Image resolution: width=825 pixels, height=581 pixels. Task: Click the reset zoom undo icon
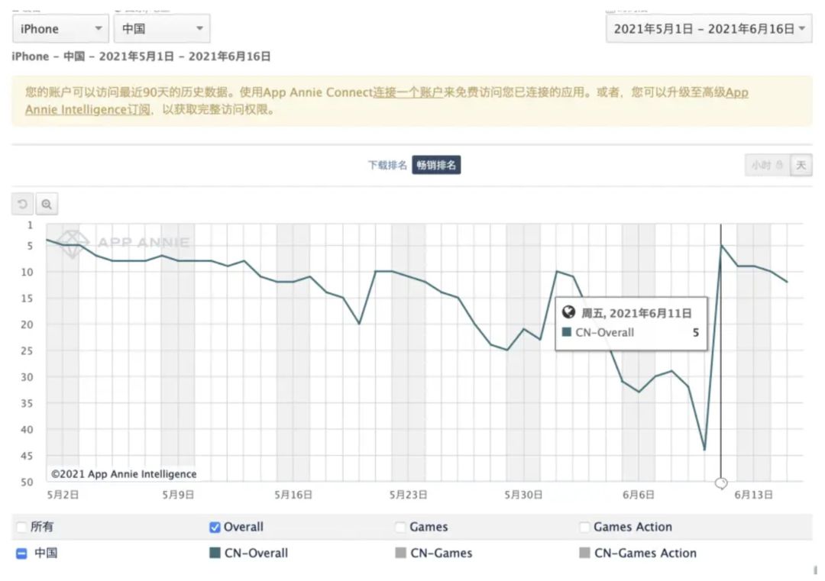point(23,204)
